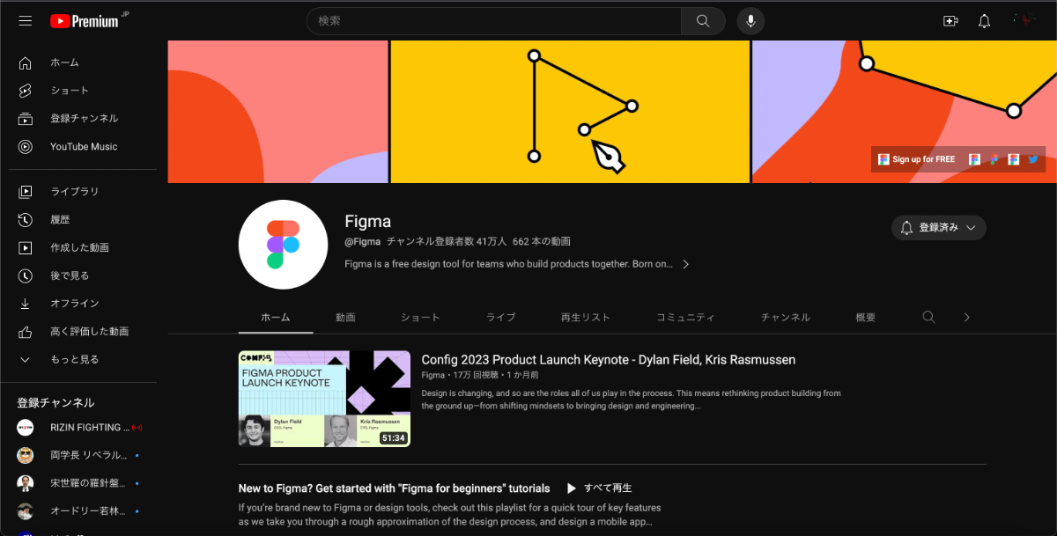Switch to the 動画 tab

coord(345,317)
